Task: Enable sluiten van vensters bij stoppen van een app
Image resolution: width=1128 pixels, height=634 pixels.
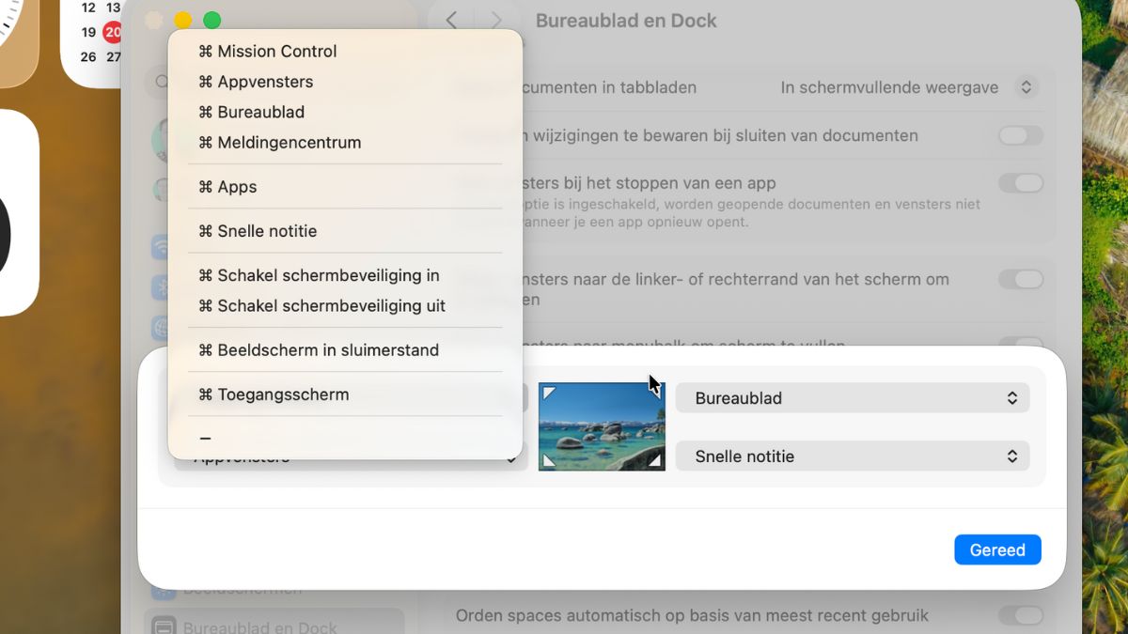Action: pos(1021,183)
